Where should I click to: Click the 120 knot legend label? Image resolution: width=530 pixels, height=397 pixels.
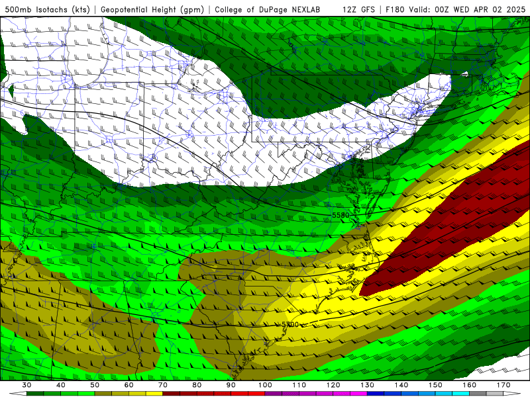coord(333,385)
